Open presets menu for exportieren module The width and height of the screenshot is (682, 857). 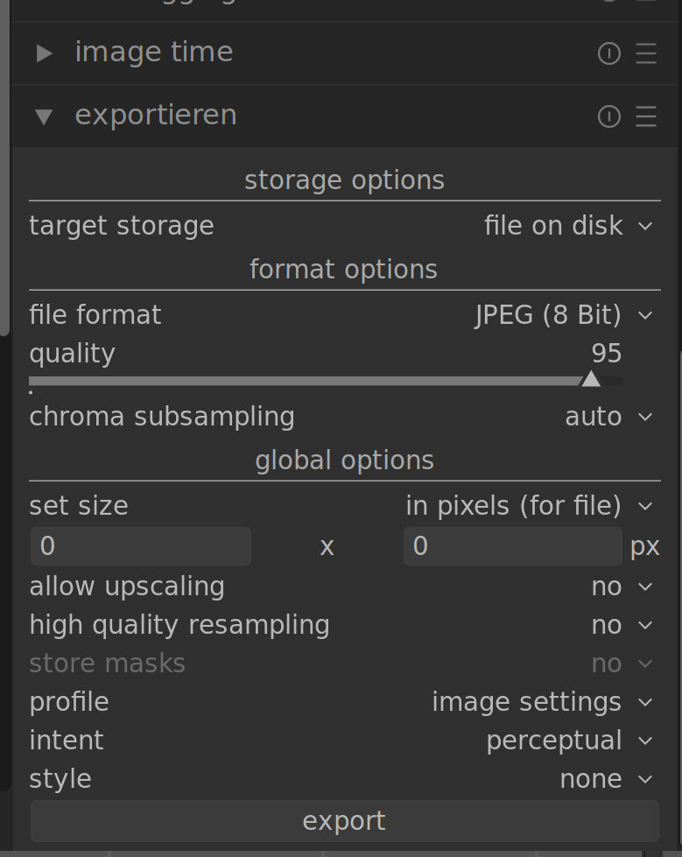(646, 116)
